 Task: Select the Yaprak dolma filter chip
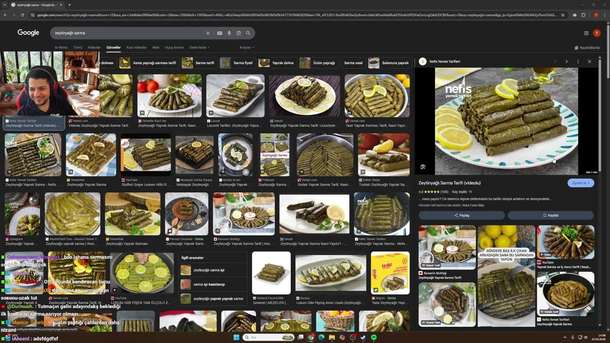tap(277, 63)
